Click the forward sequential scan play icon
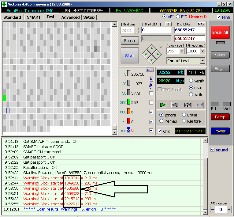The image size is (234, 217). 163,105
